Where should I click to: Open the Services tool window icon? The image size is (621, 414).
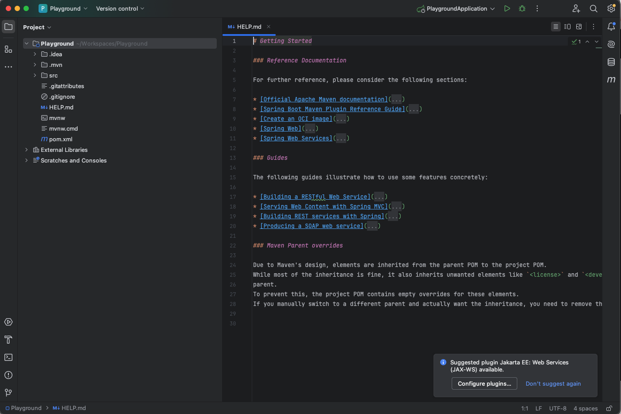pyautogui.click(x=8, y=322)
